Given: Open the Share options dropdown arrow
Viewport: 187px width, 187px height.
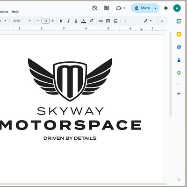Looking at the screenshot, I should click(156, 8).
